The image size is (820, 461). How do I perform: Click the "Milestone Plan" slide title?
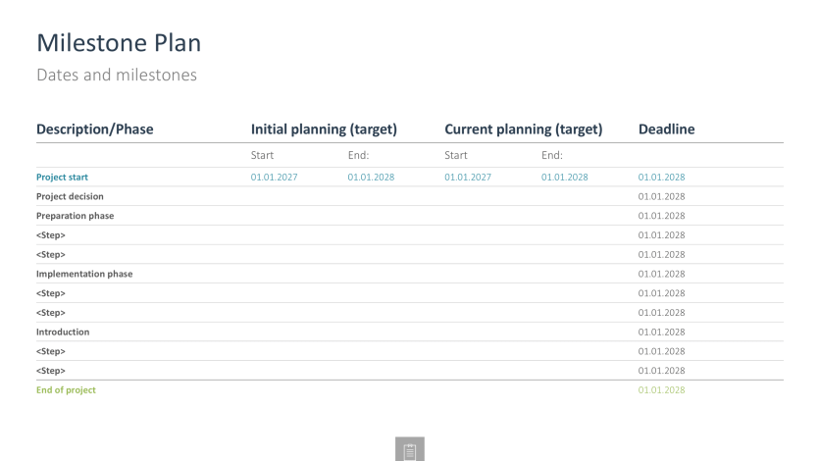pos(120,43)
